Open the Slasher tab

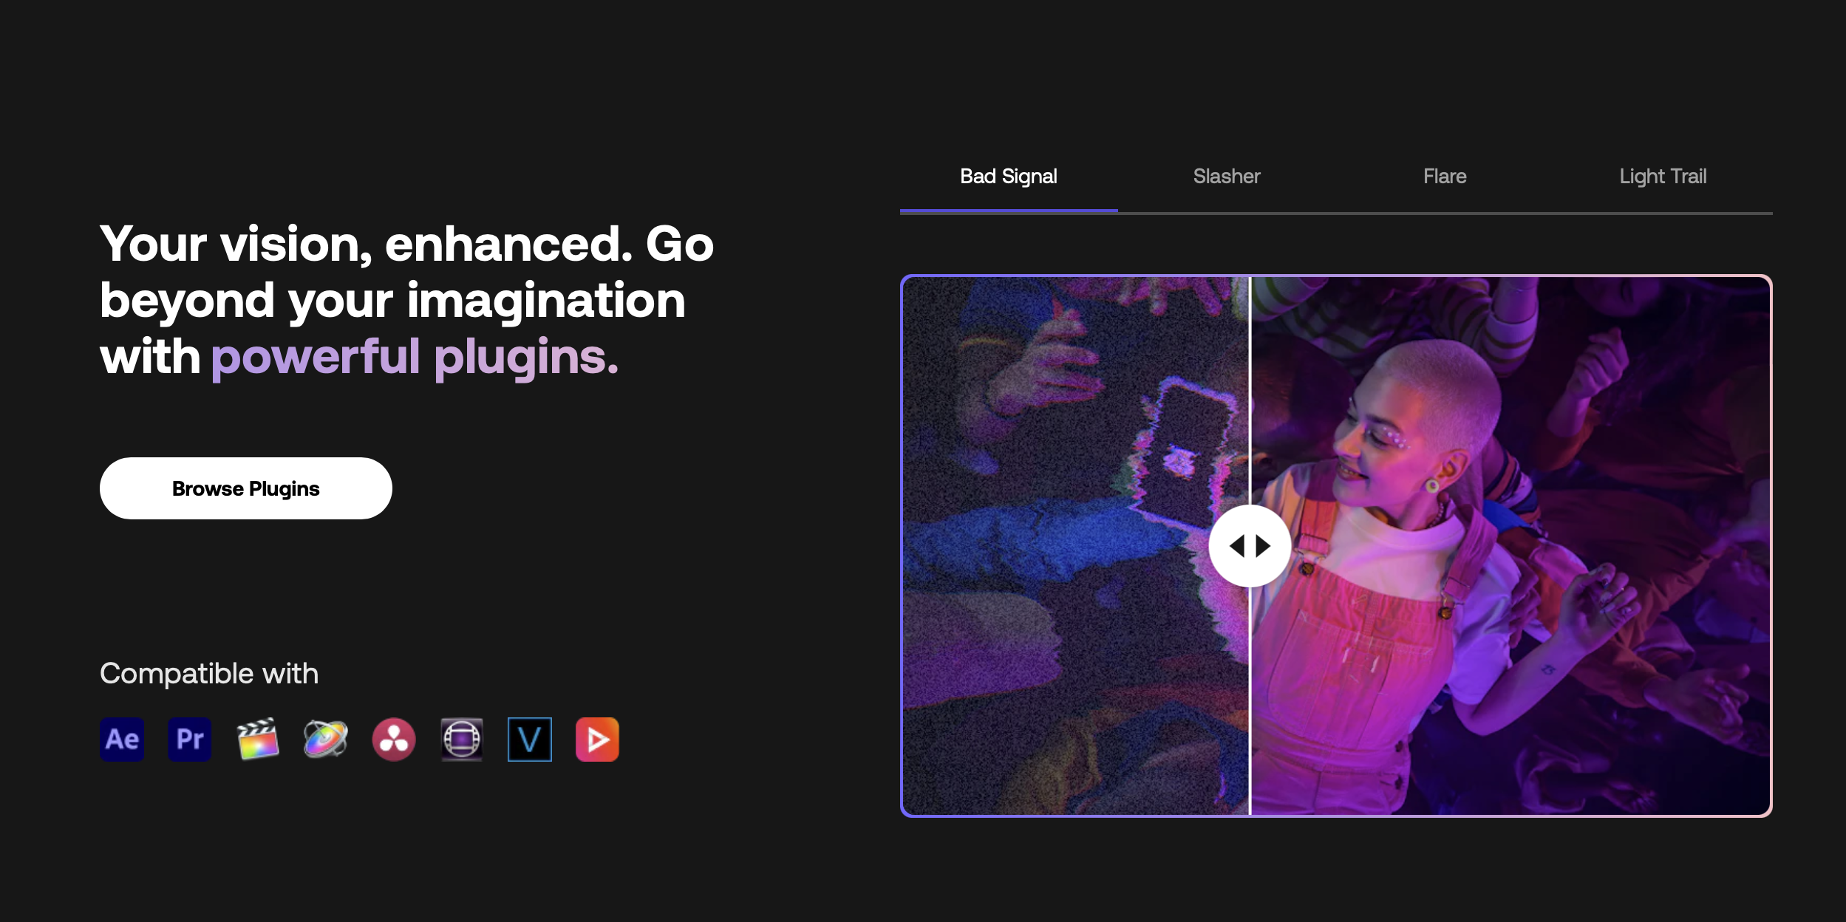[1226, 177]
